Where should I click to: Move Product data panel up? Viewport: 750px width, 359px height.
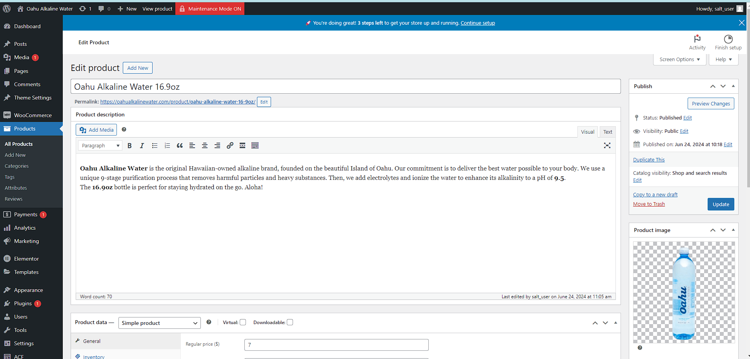point(595,323)
